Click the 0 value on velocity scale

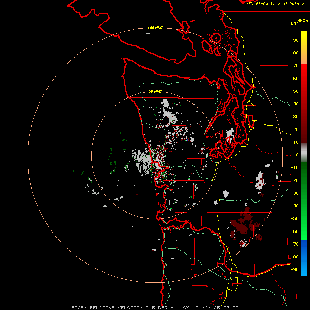[297, 155]
